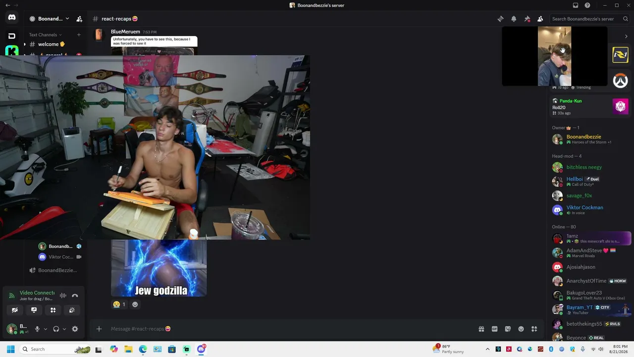Image resolution: width=634 pixels, height=357 pixels.
Task: Open the GIF picker
Action: click(494, 329)
